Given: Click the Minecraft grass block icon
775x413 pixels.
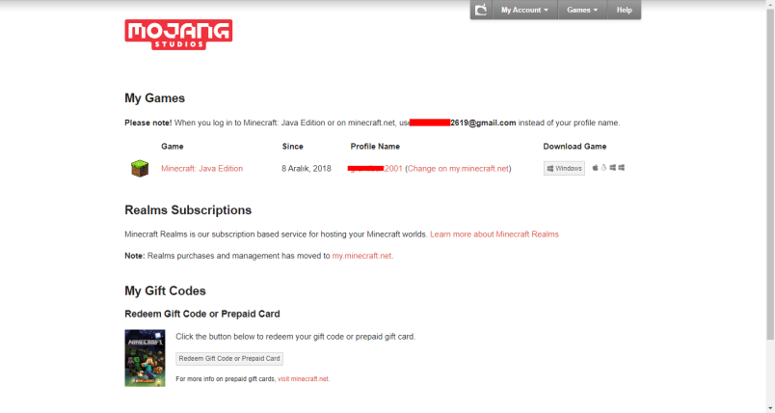Looking at the screenshot, I should [140, 169].
